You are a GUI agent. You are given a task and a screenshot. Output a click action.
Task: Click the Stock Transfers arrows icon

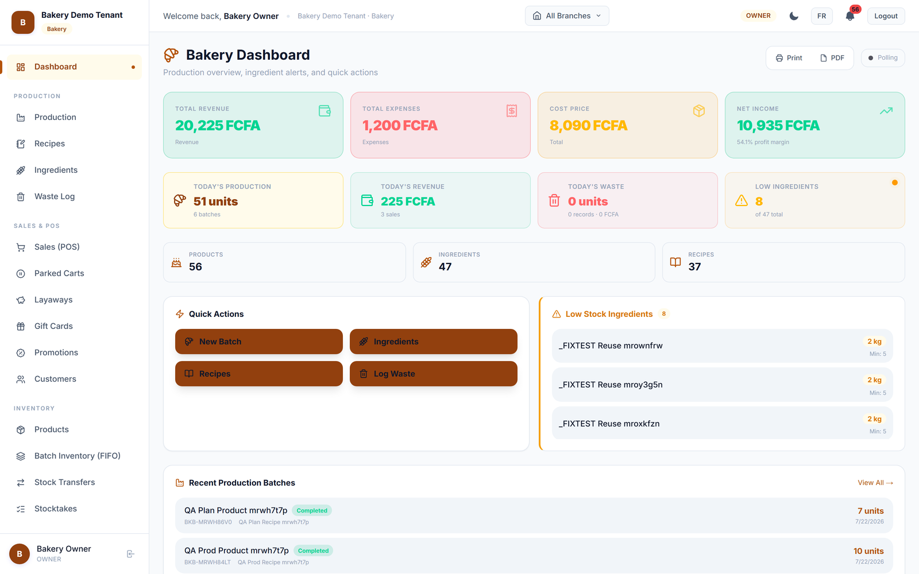point(21,483)
